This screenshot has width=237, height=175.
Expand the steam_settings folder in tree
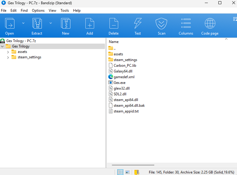point(8,57)
